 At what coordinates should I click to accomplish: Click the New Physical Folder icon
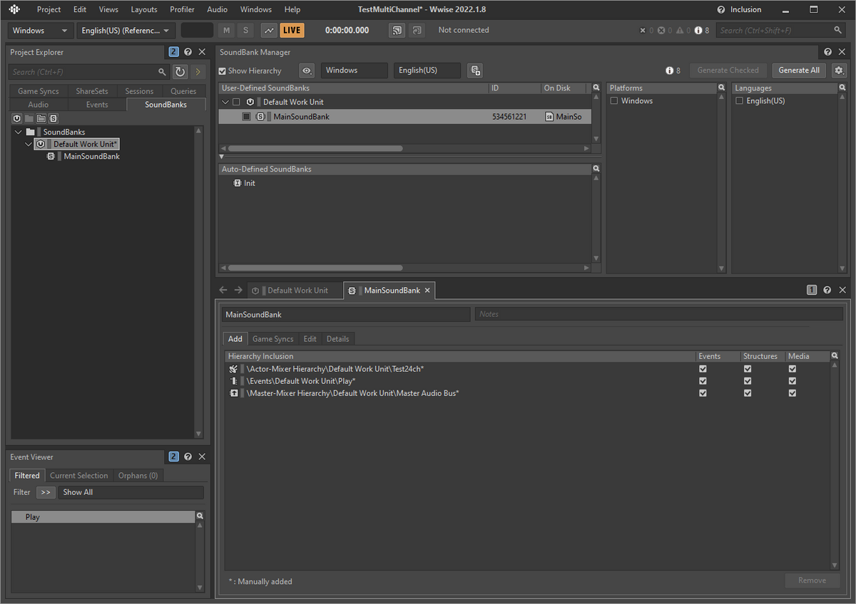pyautogui.click(x=41, y=118)
